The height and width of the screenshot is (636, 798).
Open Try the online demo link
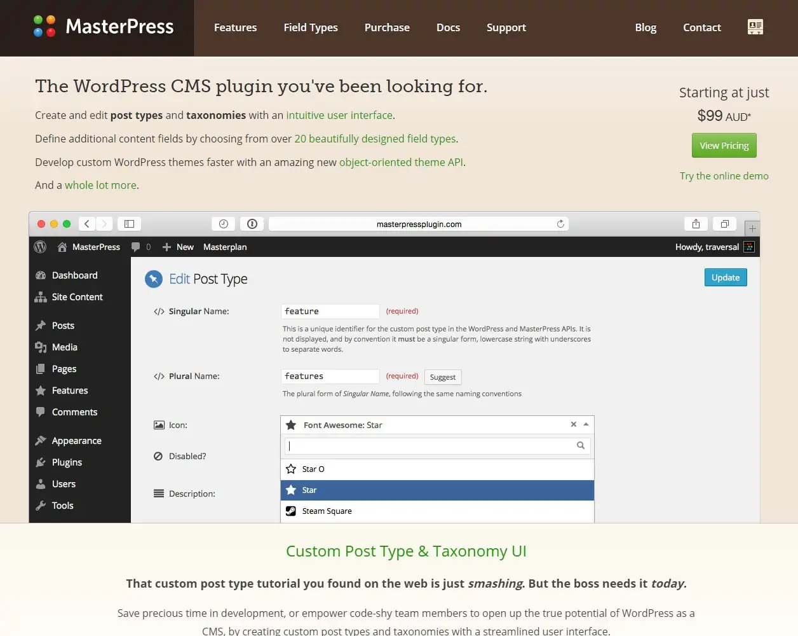[x=724, y=176]
